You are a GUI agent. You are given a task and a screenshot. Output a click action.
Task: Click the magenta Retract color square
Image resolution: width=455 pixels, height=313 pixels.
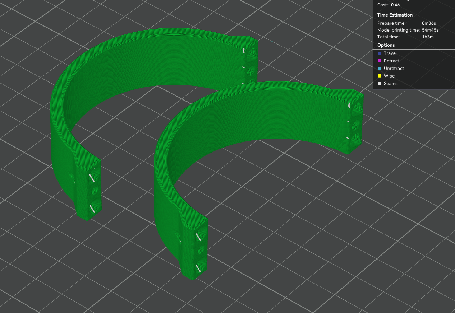click(x=379, y=61)
